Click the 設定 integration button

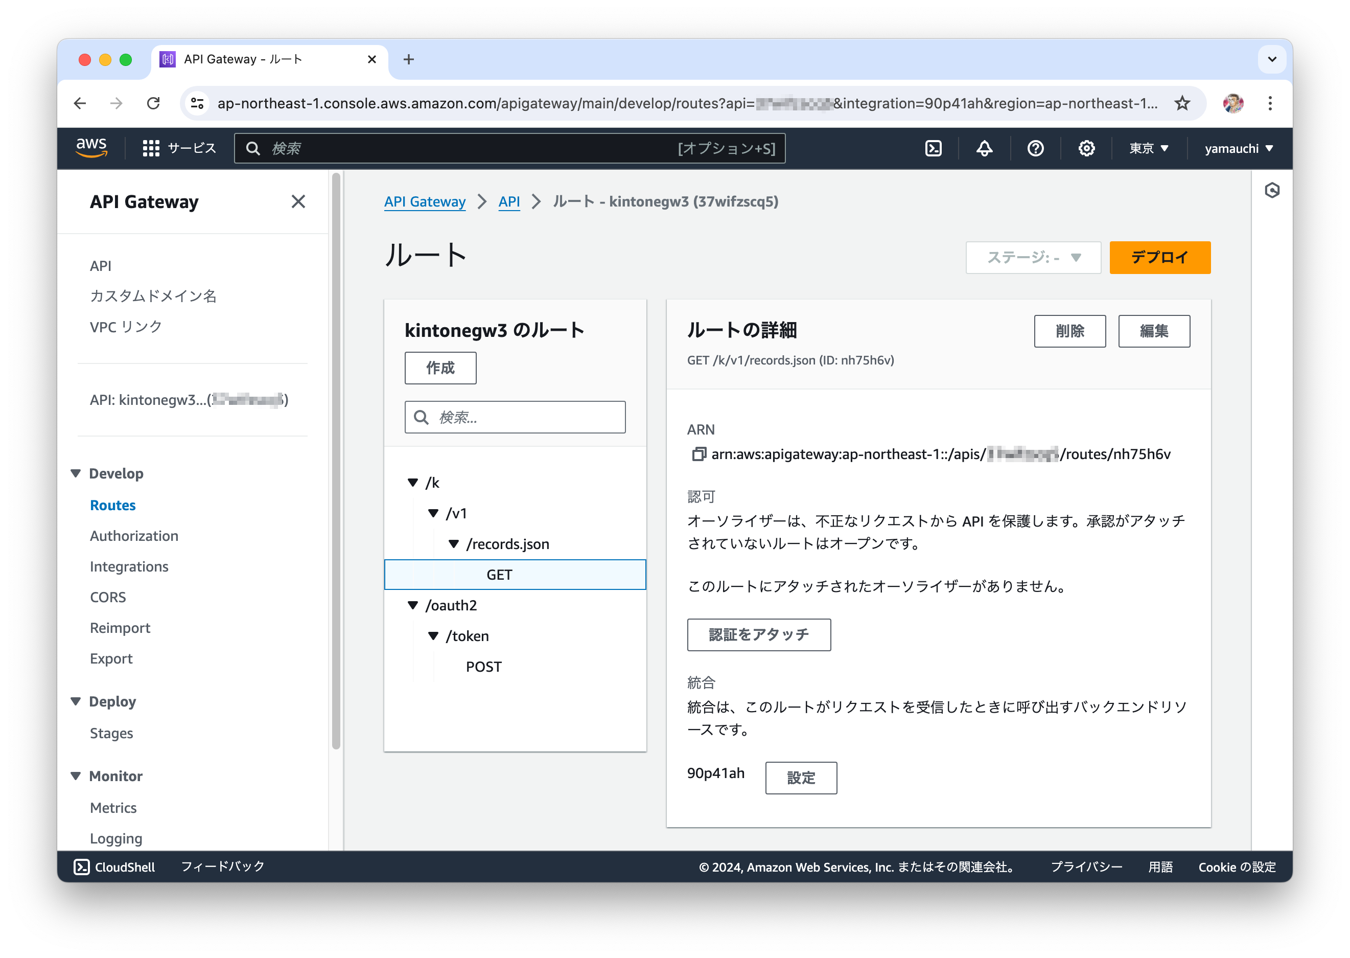801,778
